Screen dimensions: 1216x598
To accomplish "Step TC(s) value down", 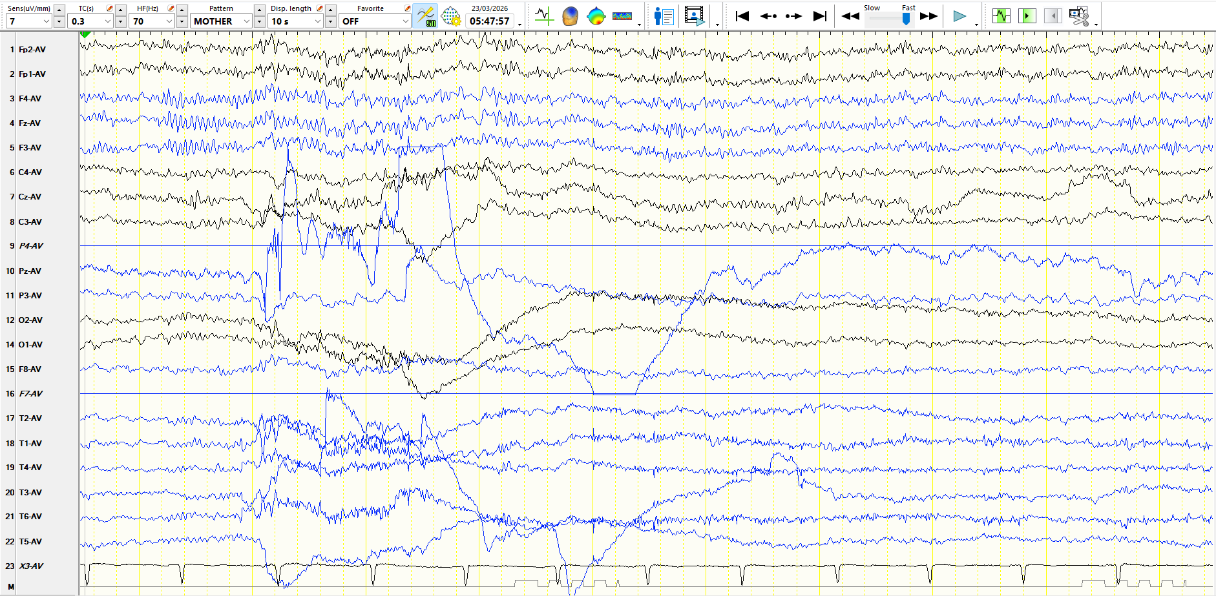I will 121,21.
